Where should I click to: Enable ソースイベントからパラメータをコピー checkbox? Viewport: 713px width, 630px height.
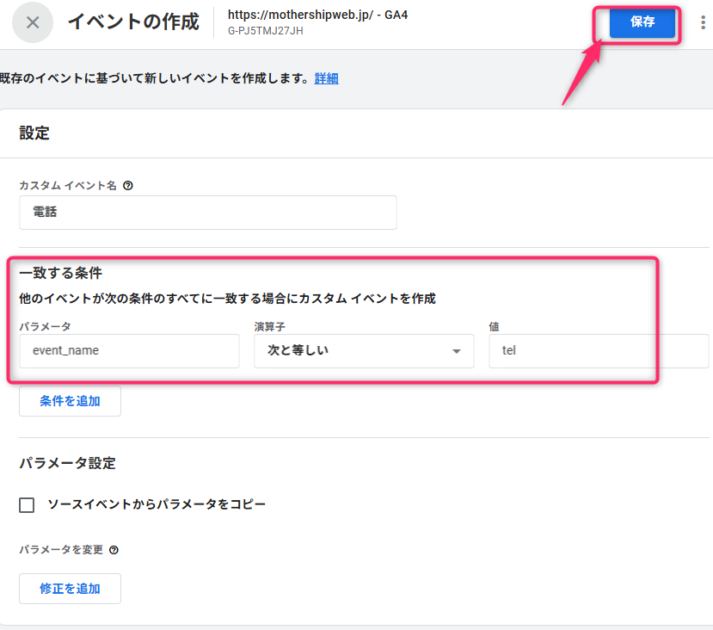pyautogui.click(x=27, y=504)
